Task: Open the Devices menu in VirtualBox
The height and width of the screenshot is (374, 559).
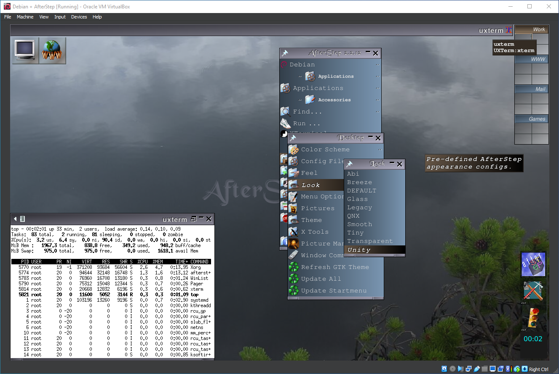Action: tap(79, 17)
